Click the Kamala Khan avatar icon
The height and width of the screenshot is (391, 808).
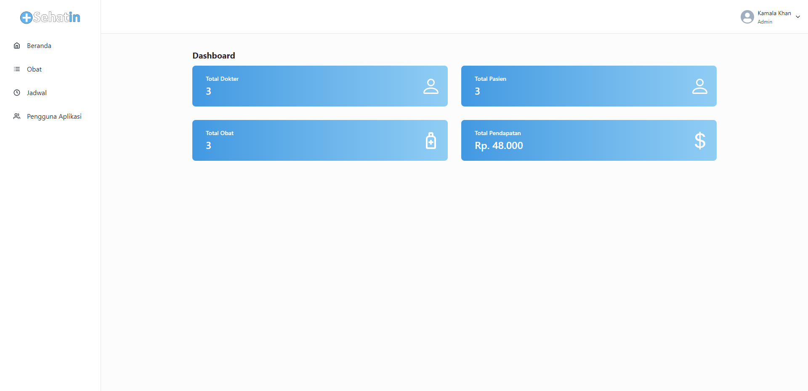747,17
